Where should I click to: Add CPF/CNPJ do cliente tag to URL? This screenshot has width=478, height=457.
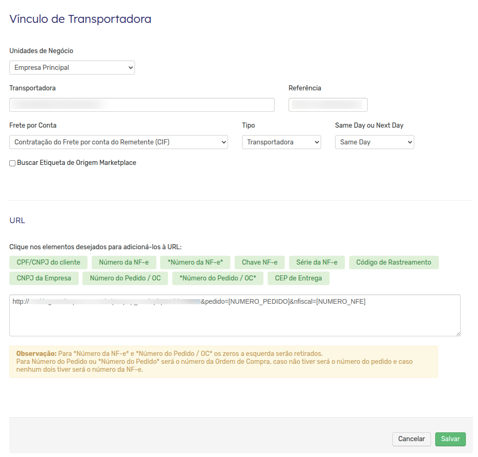(x=48, y=262)
